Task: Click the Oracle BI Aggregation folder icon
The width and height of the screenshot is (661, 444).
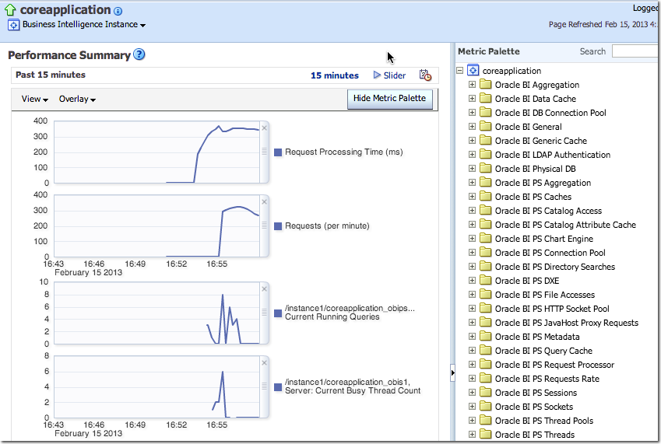Action: tap(486, 84)
